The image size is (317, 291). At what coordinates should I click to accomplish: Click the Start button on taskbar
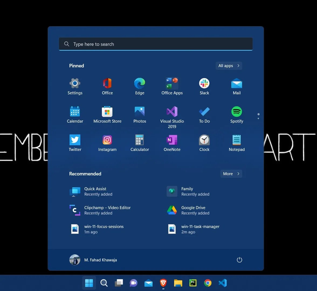tap(89, 283)
